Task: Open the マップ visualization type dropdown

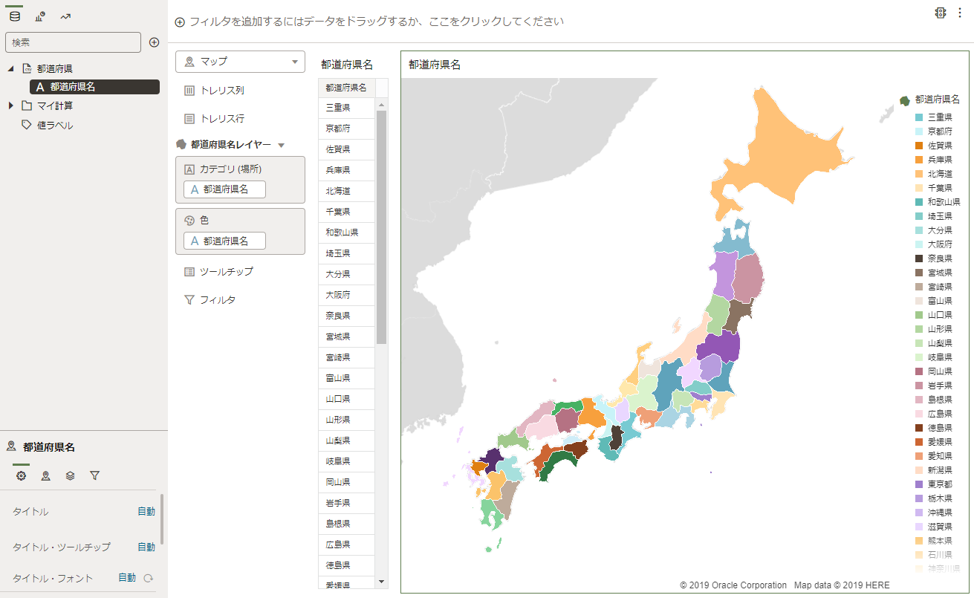Action: 240,62
